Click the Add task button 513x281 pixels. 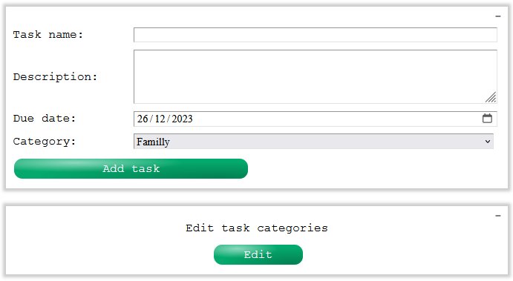click(x=131, y=168)
